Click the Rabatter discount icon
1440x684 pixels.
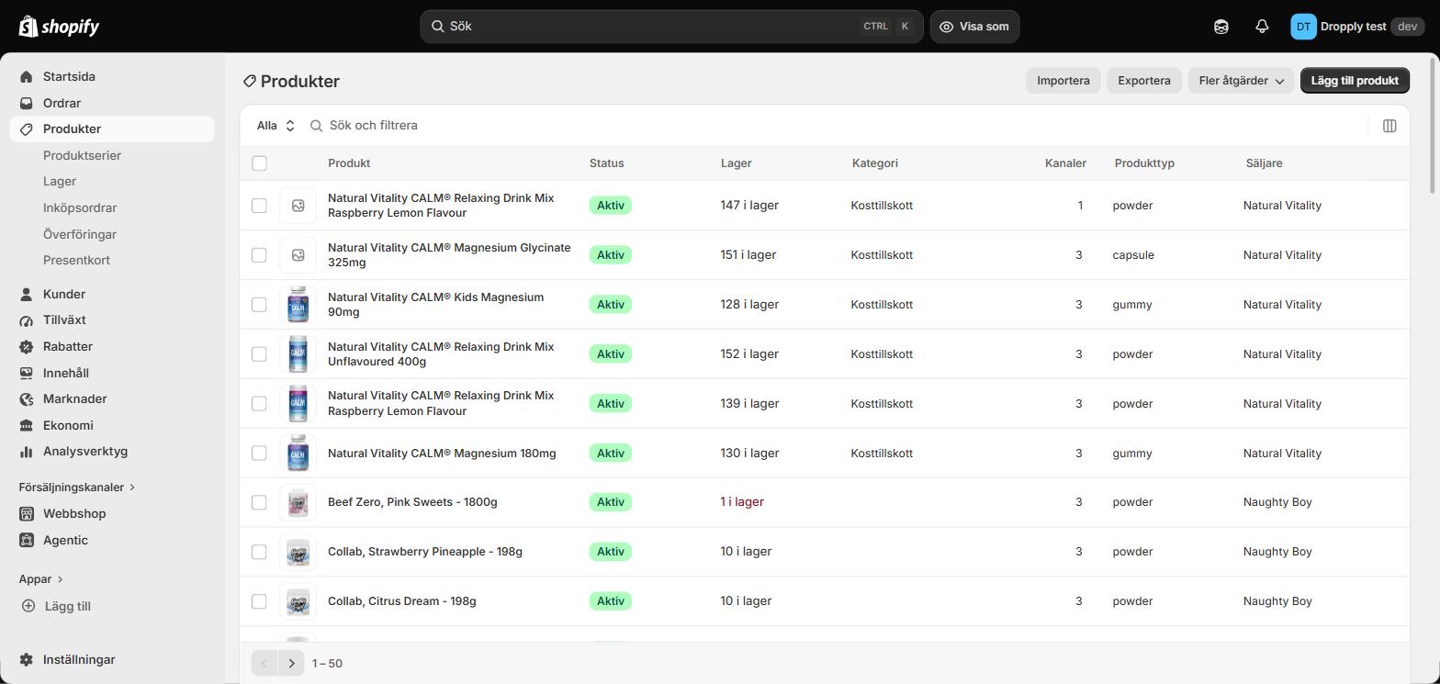[27, 347]
